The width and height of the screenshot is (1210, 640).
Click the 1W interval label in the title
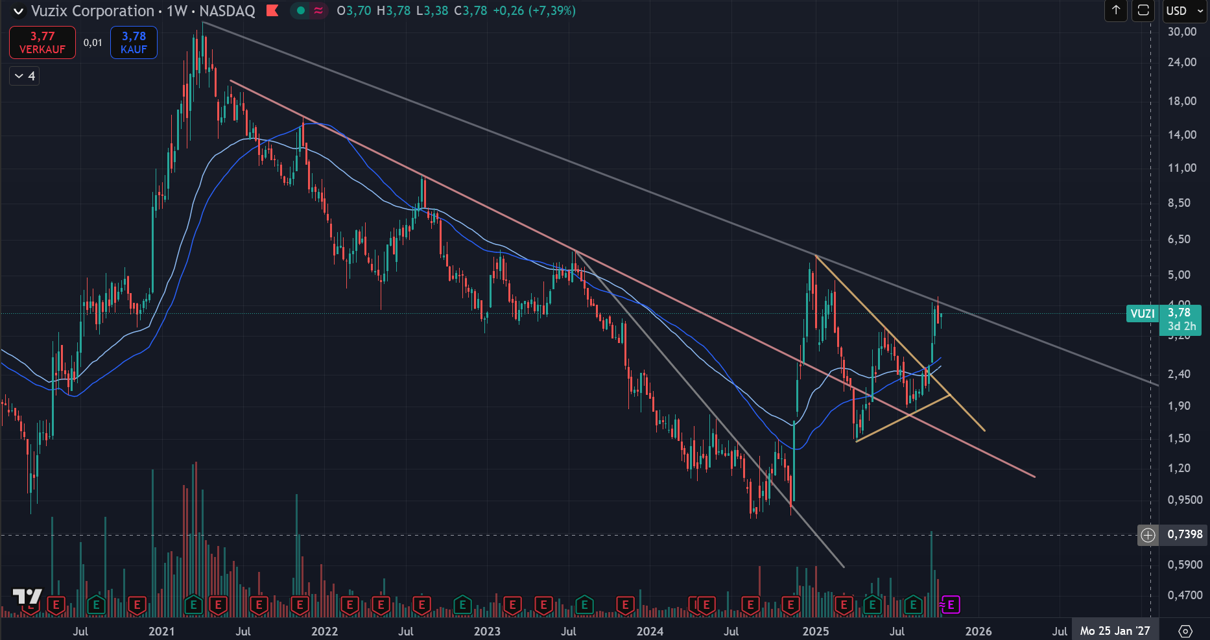[176, 11]
